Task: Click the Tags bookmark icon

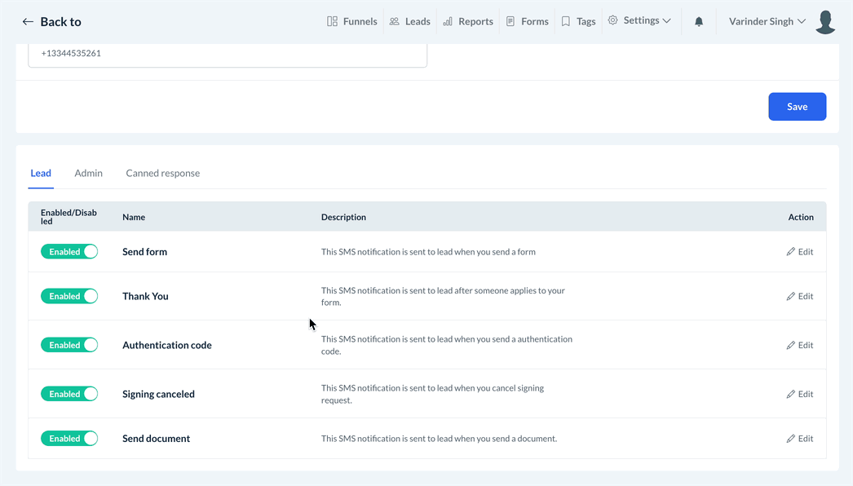Action: (x=566, y=21)
